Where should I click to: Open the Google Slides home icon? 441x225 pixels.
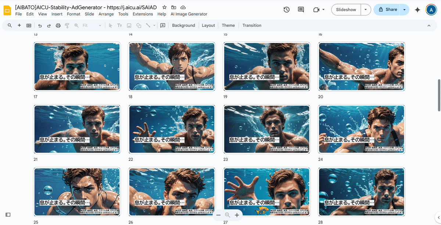pos(7,10)
